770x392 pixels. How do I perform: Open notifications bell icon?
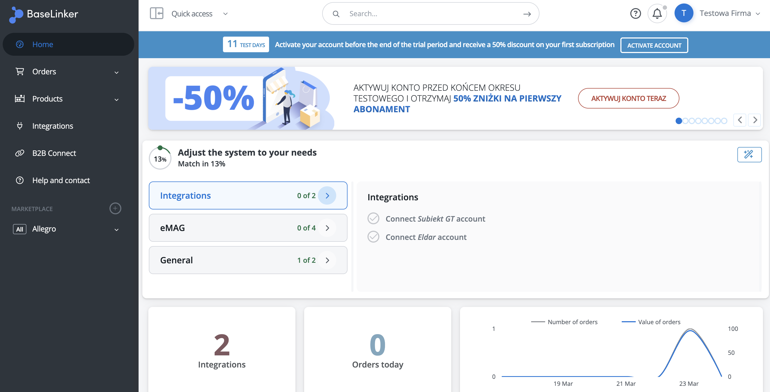tap(657, 13)
